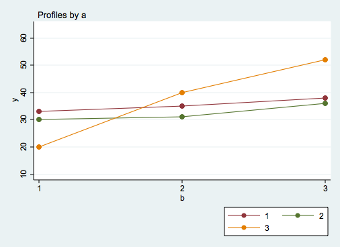
Task: Click the red legend marker for series 1
Action: (x=244, y=215)
